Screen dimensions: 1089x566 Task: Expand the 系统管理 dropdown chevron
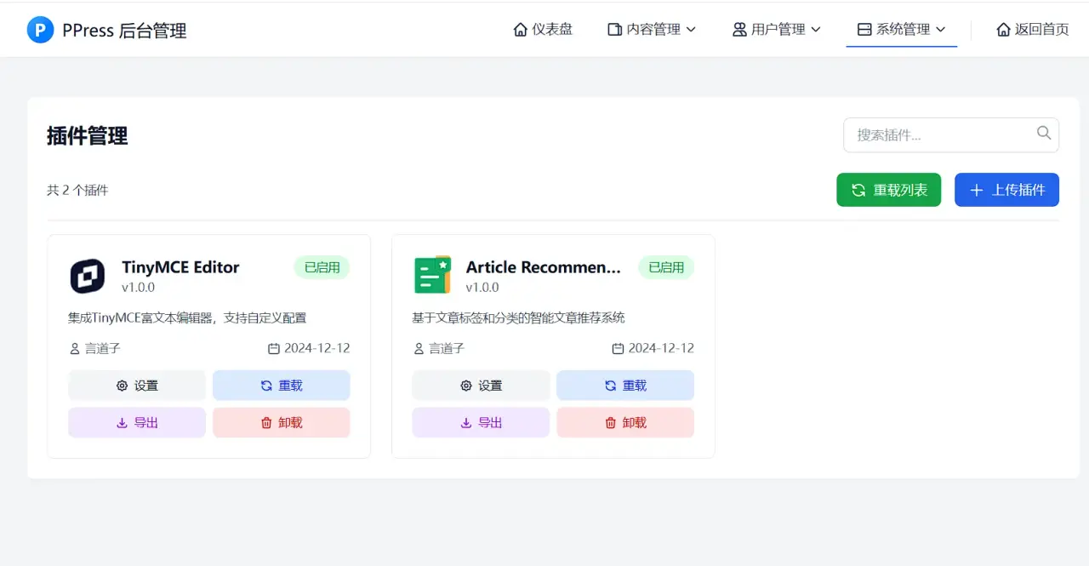pos(940,30)
